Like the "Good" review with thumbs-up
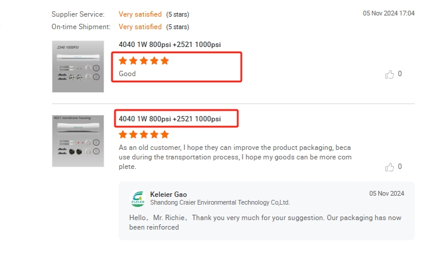Viewport: 429px width, 254px height. [x=390, y=74]
